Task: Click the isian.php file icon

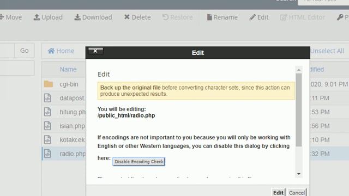Action: point(47,126)
